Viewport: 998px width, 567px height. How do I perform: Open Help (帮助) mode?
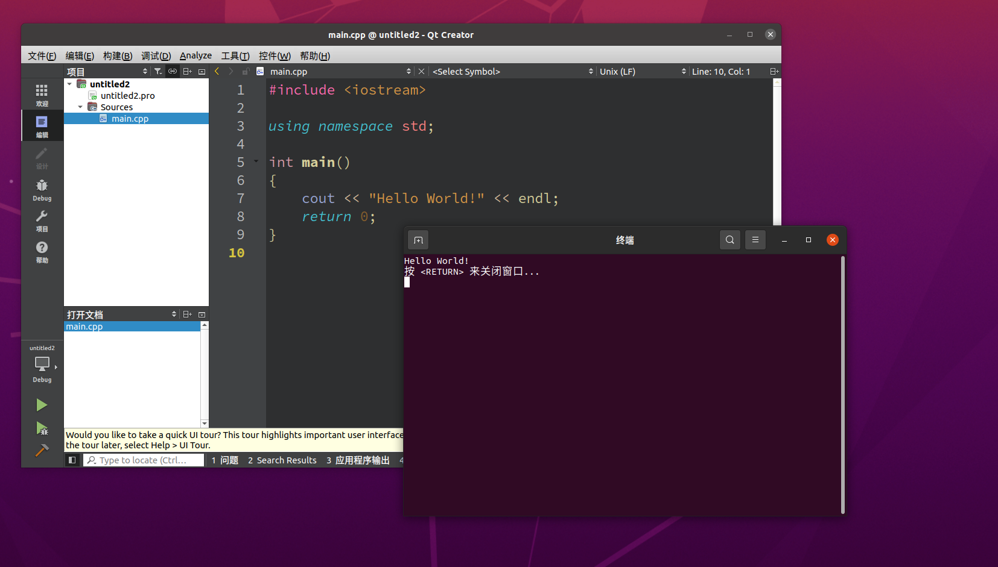(42, 252)
